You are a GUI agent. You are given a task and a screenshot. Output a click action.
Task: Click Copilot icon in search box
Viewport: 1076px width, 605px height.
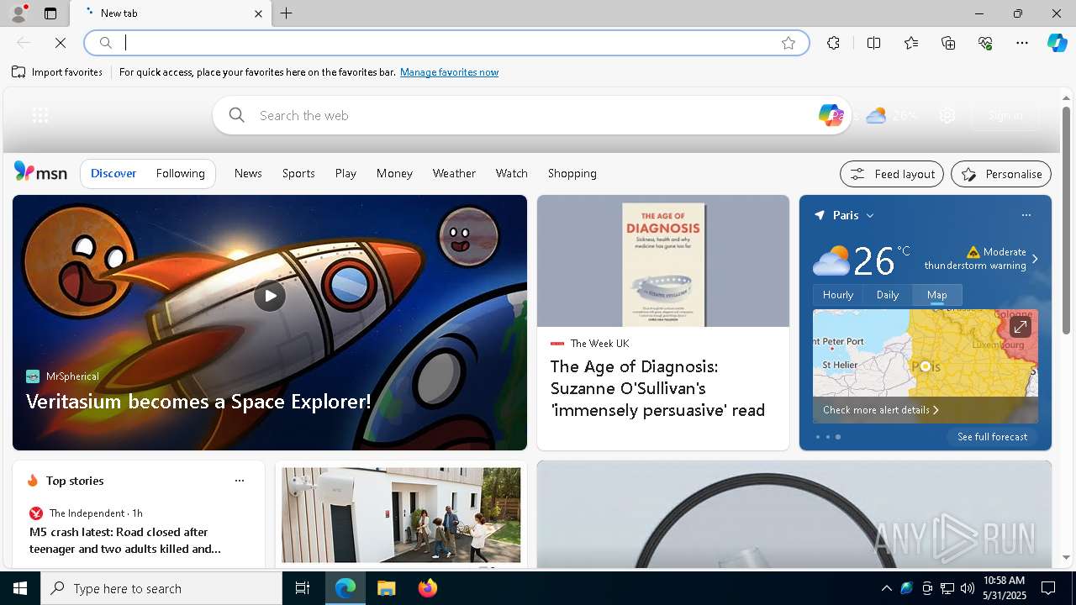point(831,115)
